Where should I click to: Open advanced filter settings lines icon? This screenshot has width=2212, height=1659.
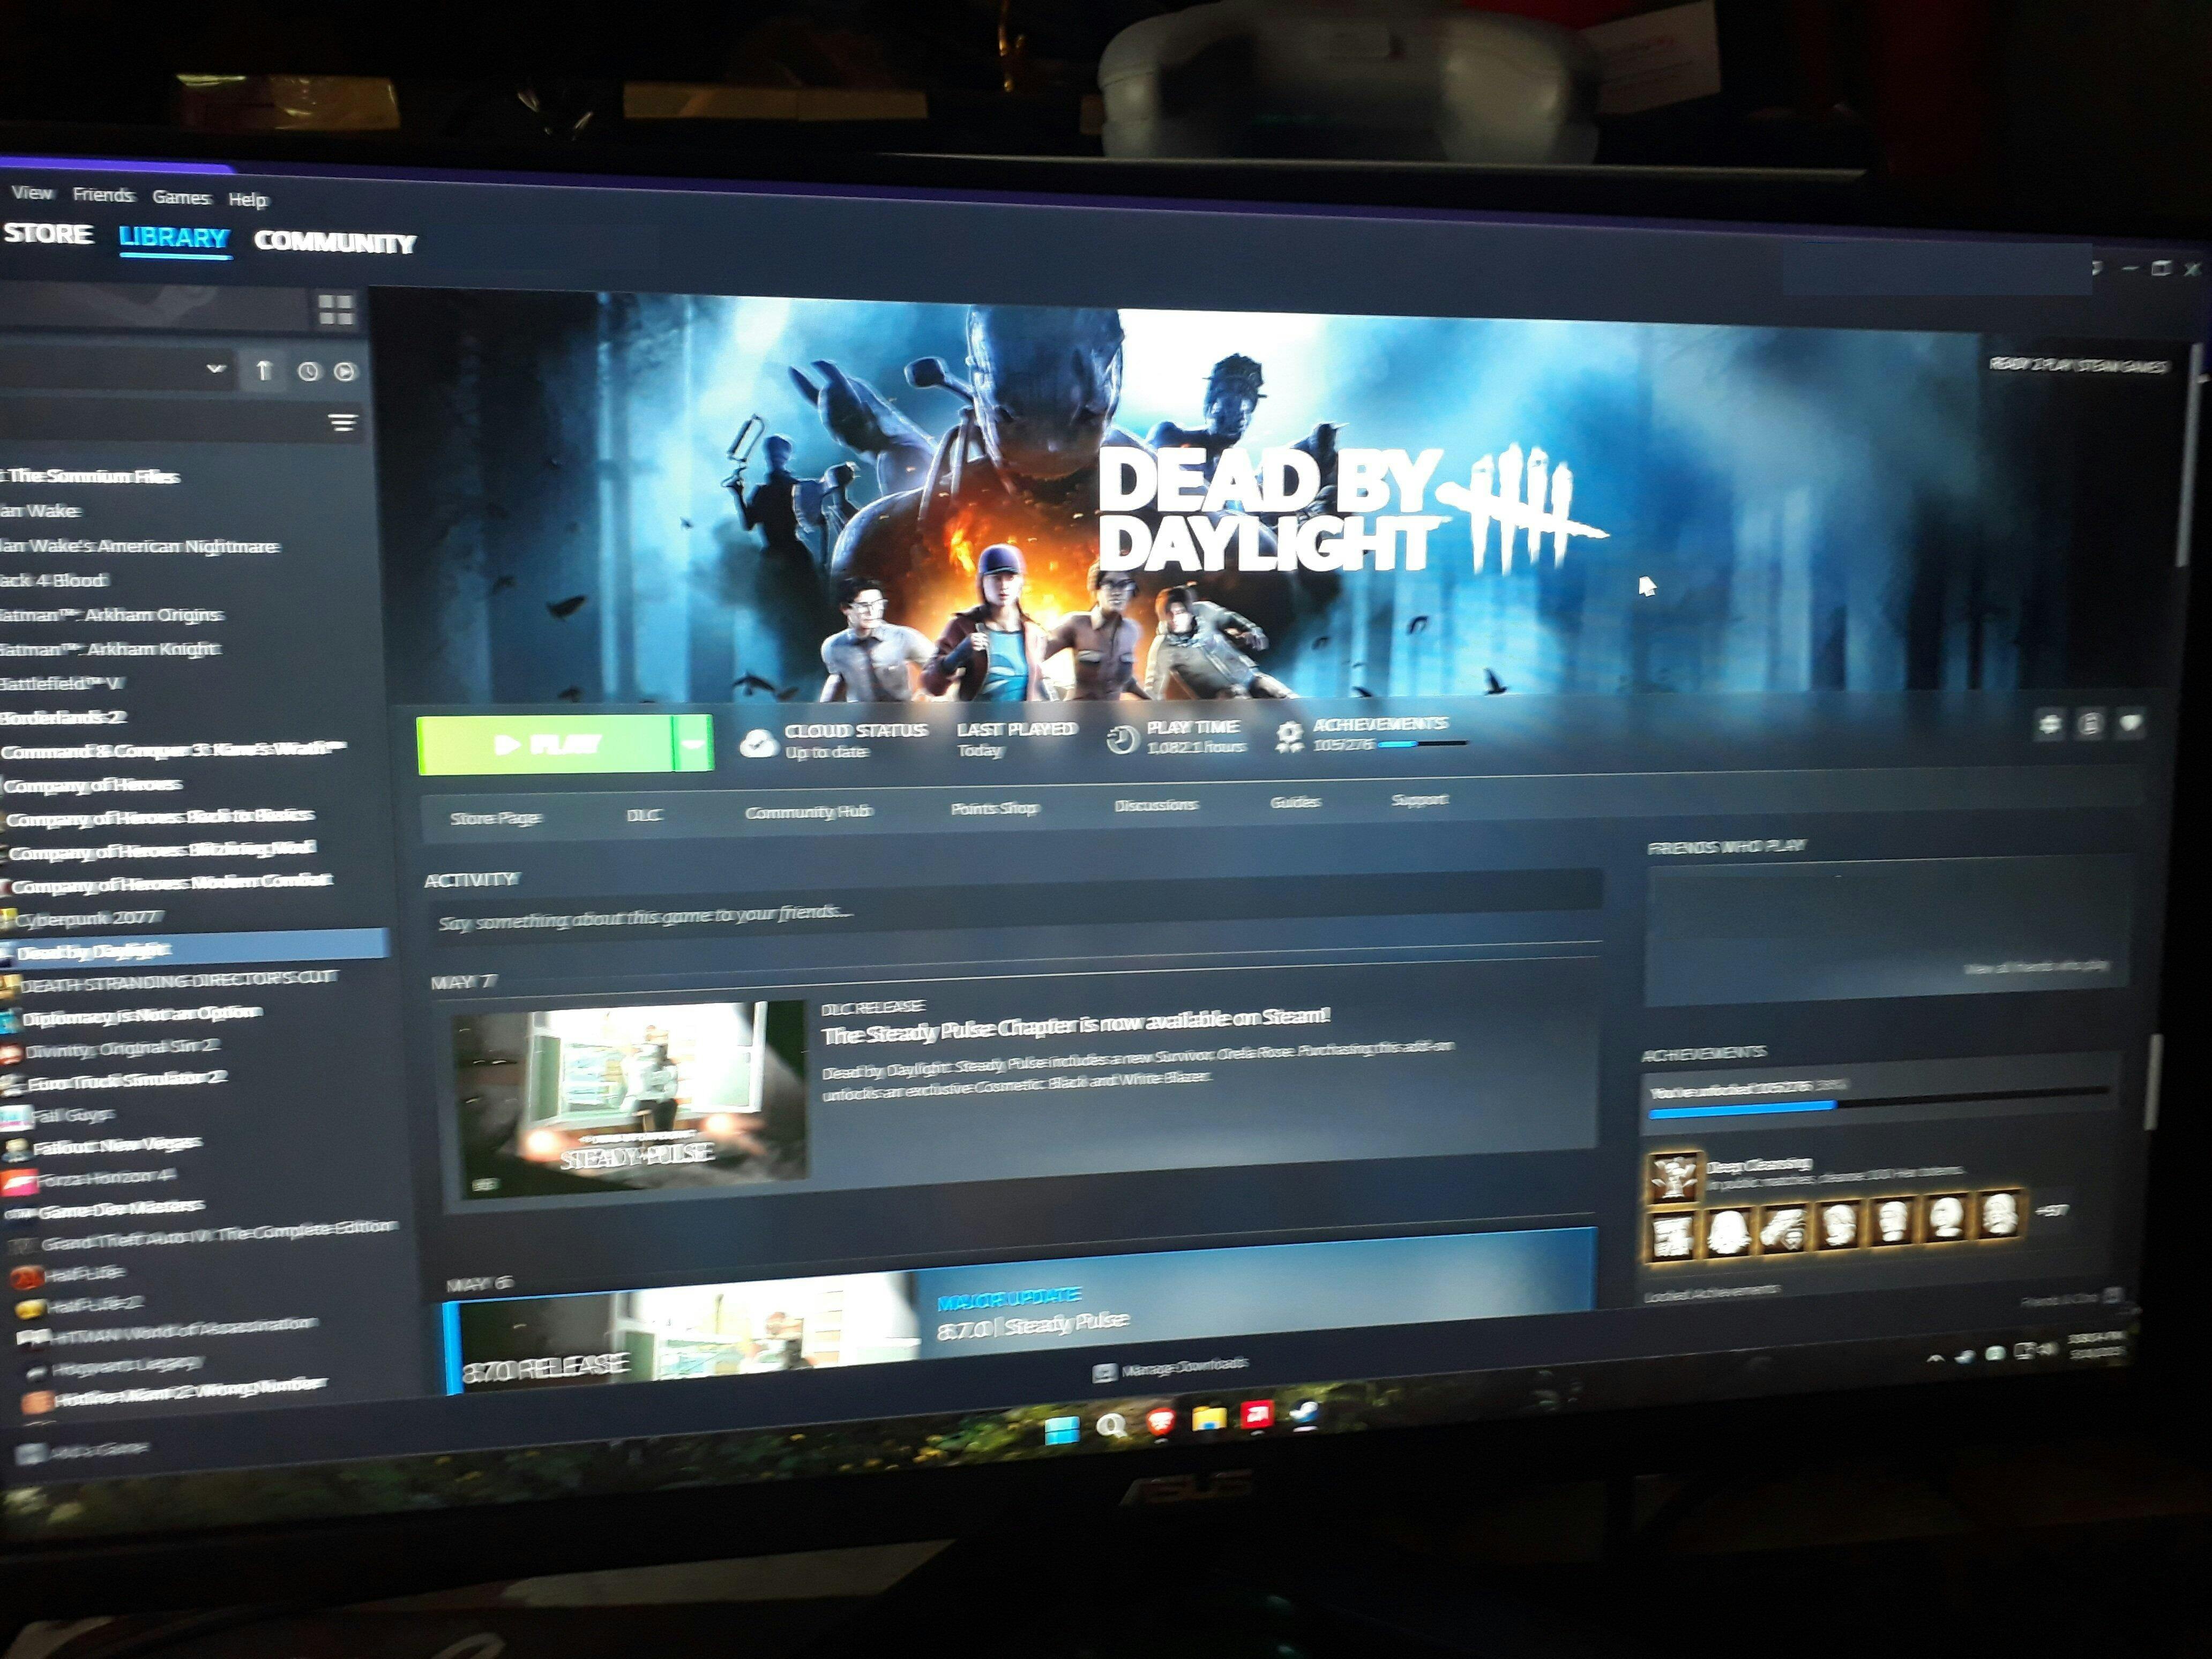click(x=342, y=424)
